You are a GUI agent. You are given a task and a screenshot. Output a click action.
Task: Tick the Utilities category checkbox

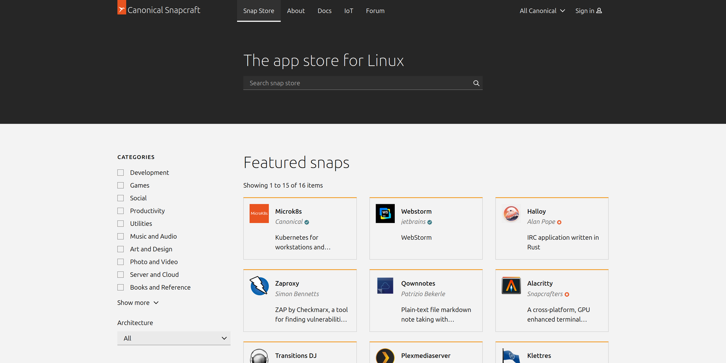(121, 223)
